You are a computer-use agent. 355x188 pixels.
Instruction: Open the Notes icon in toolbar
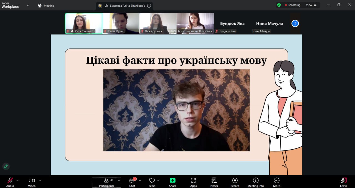pos(214,181)
